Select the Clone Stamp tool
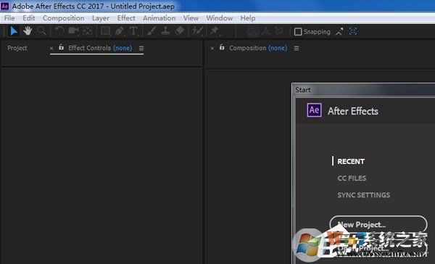 [x=165, y=30]
